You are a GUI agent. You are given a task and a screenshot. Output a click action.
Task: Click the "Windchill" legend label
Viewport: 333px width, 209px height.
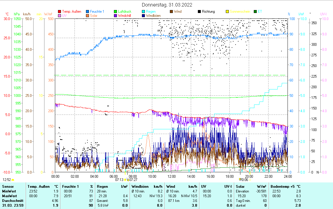[x=125, y=16]
